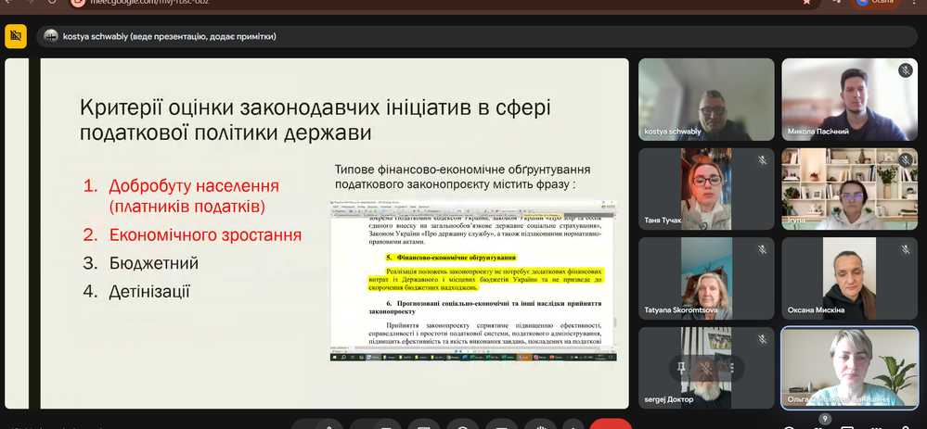Pin sergej Доктор's video tile
The image size is (927, 429).
click(680, 368)
